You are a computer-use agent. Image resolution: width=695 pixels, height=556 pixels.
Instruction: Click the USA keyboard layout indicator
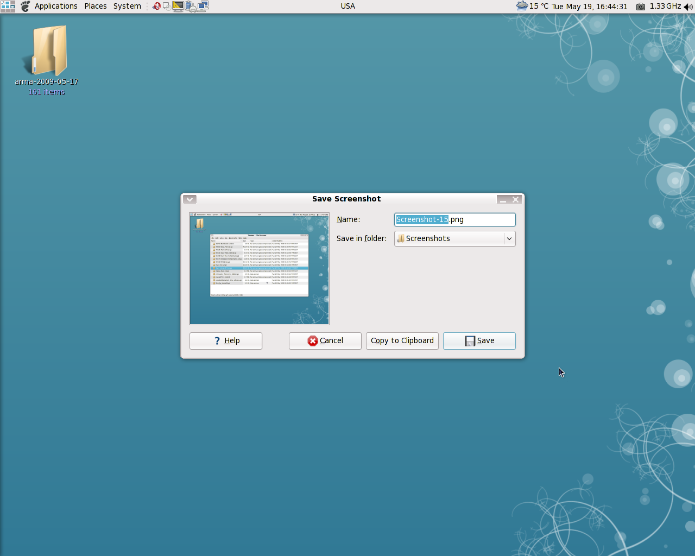click(x=348, y=6)
